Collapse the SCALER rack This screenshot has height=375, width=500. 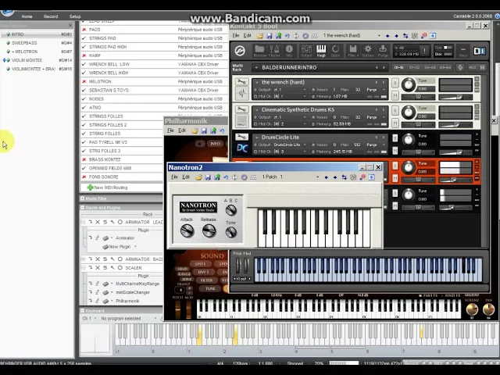(83, 268)
